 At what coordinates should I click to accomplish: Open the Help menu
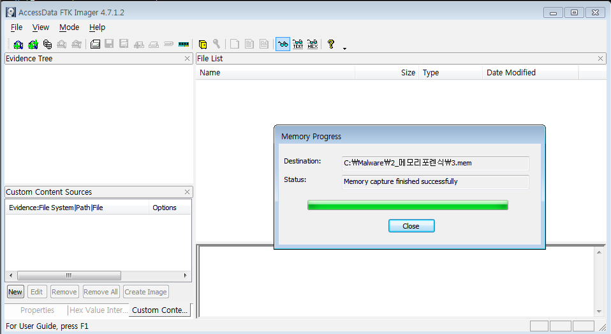coord(97,27)
